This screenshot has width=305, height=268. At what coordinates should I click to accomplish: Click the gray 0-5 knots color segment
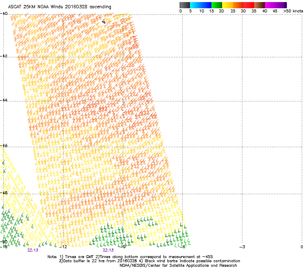185,5
